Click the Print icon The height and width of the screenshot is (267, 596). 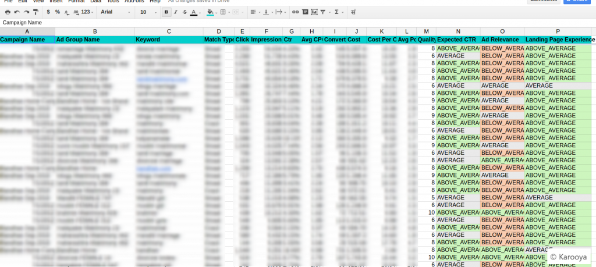[x=8, y=12]
